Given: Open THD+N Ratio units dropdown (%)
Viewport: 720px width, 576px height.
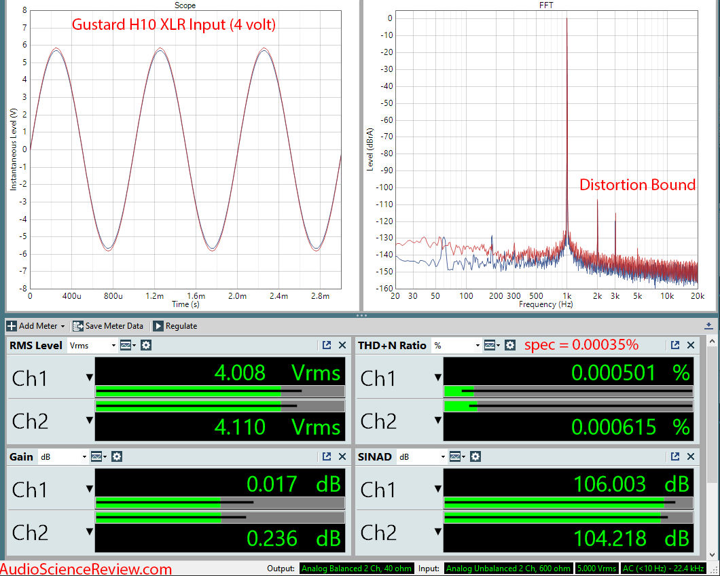Looking at the screenshot, I should click(x=456, y=346).
